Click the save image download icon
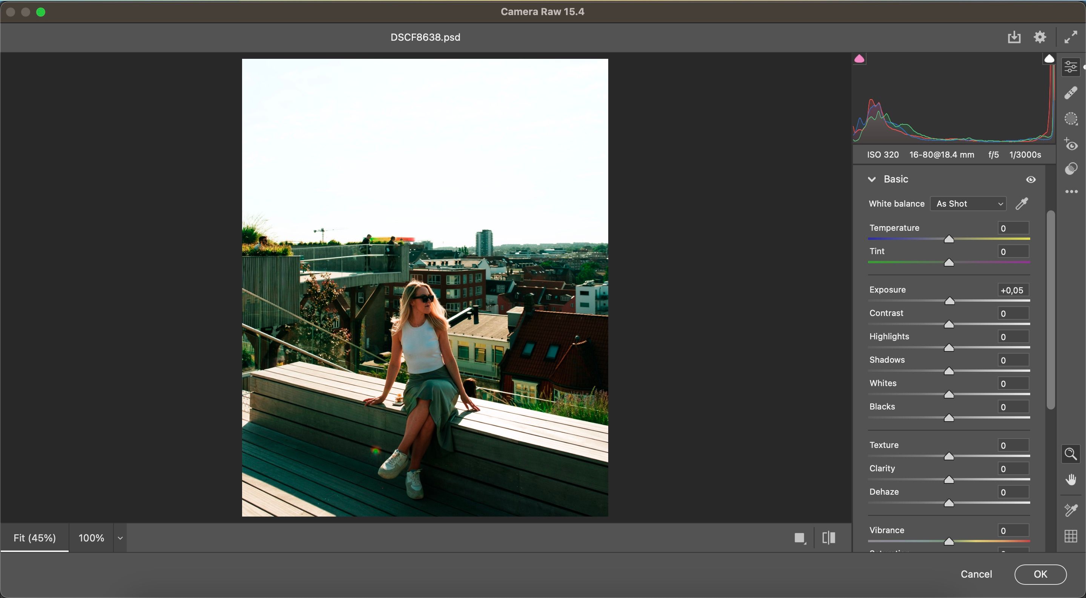This screenshot has width=1086, height=598. (1014, 37)
